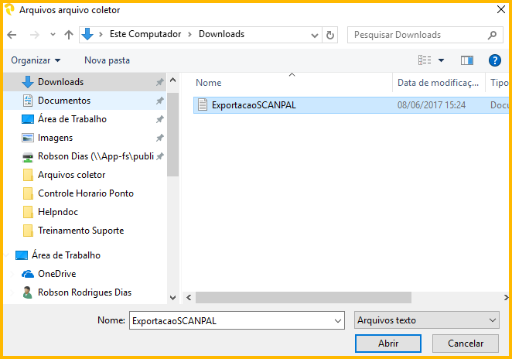Close the Arquivos arquivo coletor dialog
This screenshot has width=512, height=359.
pos(501,9)
